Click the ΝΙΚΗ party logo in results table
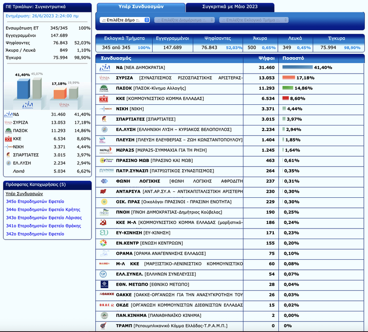Viewport: 368px width, 332px height. pos(105,109)
